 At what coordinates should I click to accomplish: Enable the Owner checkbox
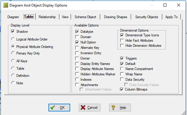[x=77, y=58]
